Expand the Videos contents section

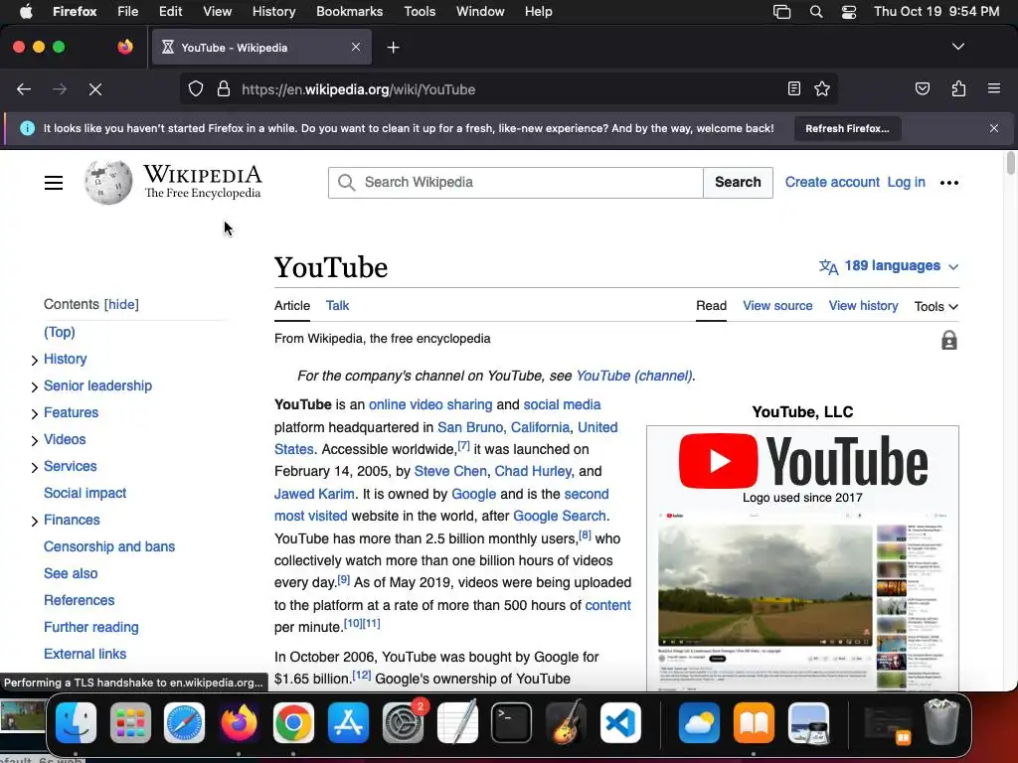(35, 440)
